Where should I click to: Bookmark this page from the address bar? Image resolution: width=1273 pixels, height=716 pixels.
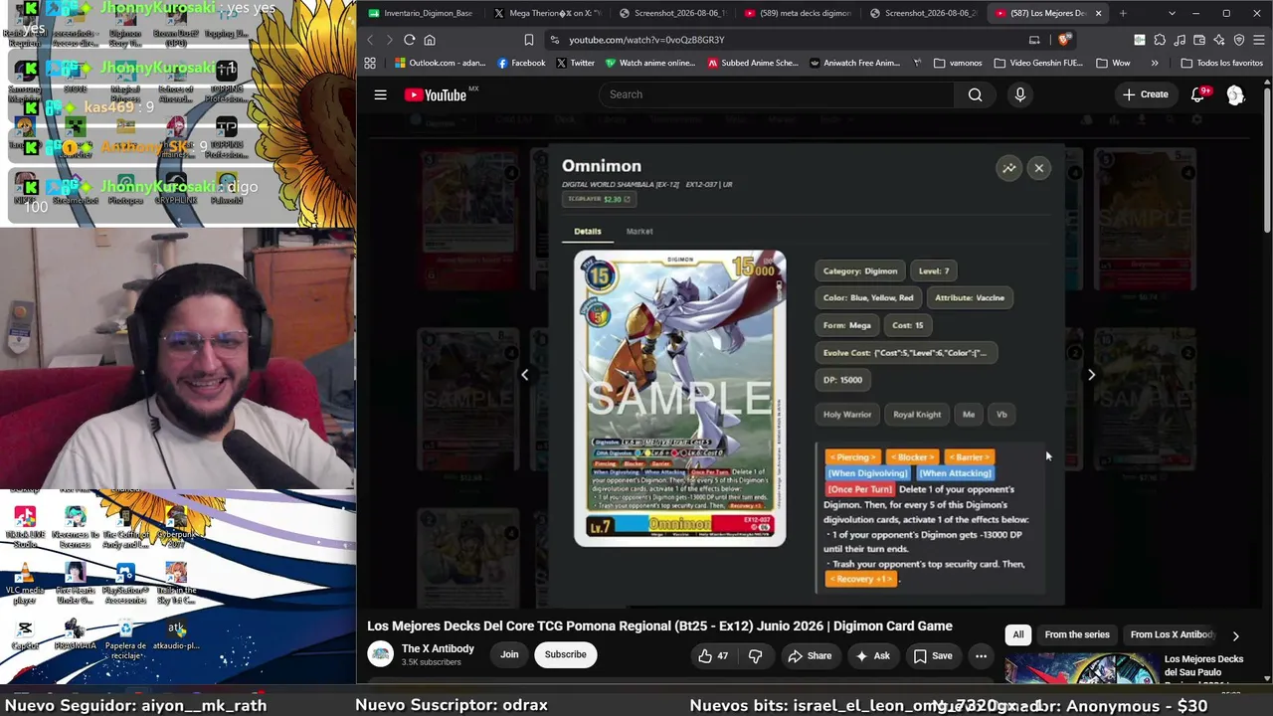[528, 40]
